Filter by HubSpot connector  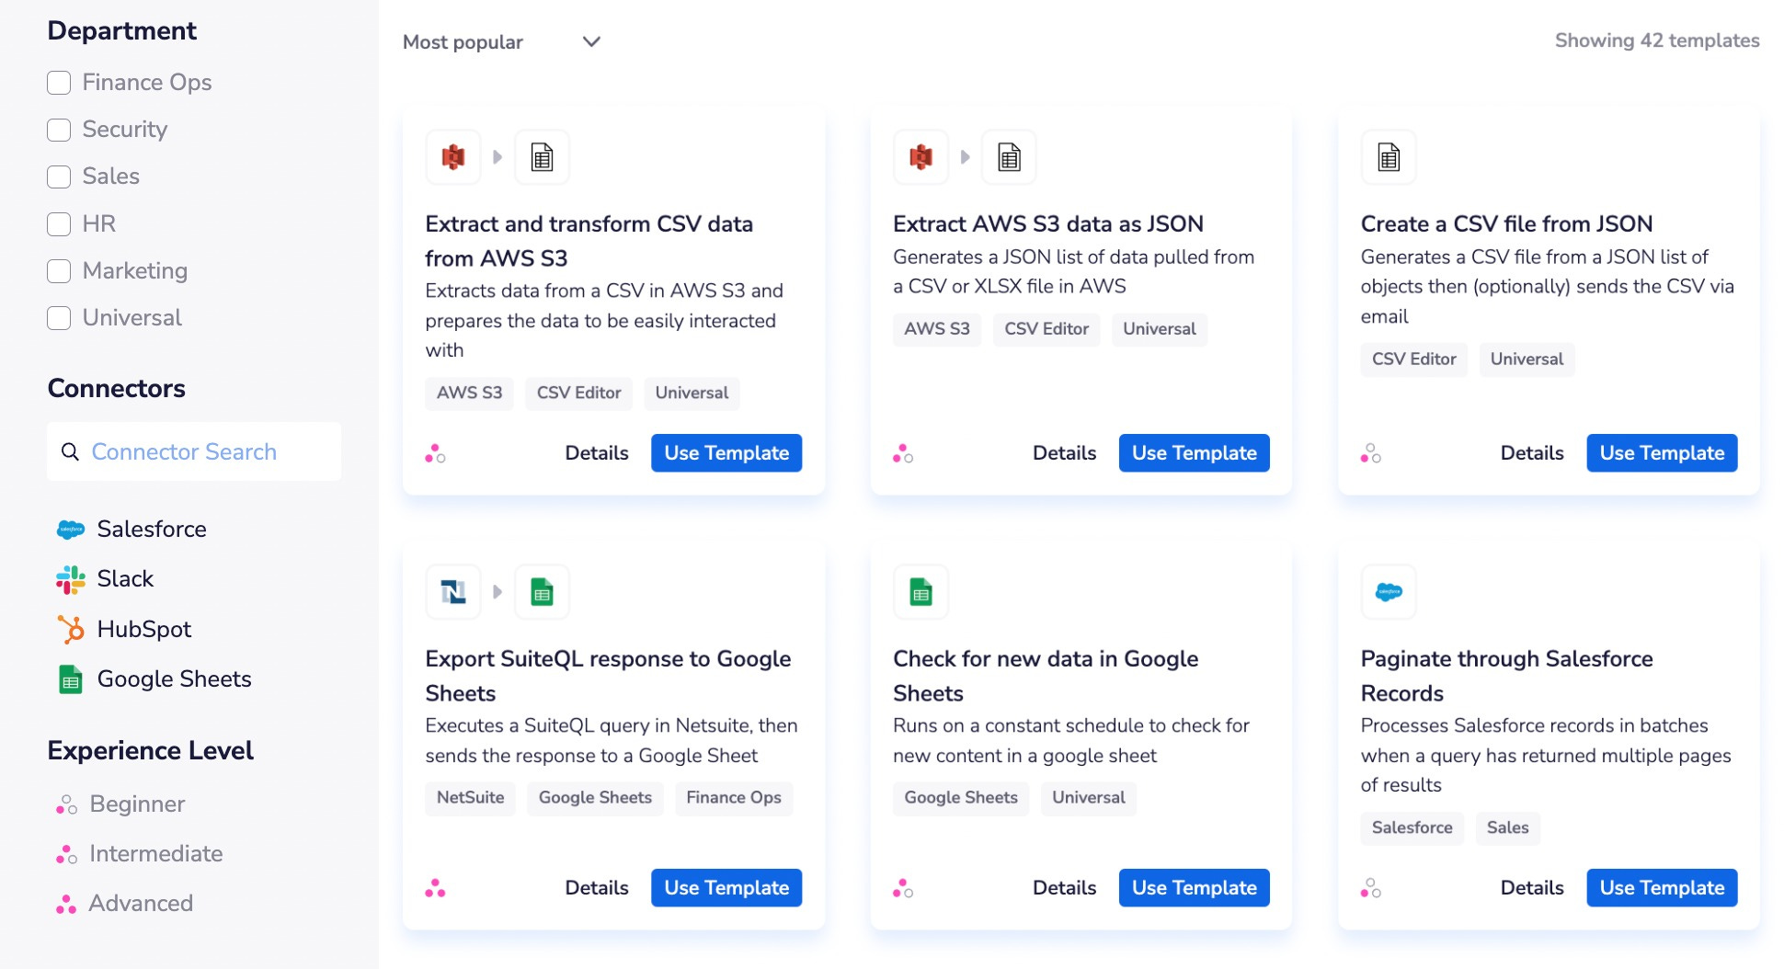pyautogui.click(x=124, y=629)
